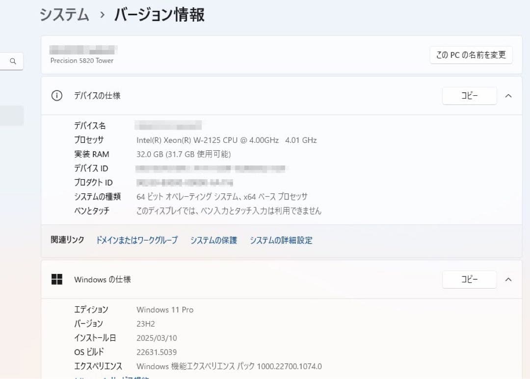The height and width of the screenshot is (379, 530).
Task: Click この PC の名前を変更 button
Action: [x=471, y=55]
